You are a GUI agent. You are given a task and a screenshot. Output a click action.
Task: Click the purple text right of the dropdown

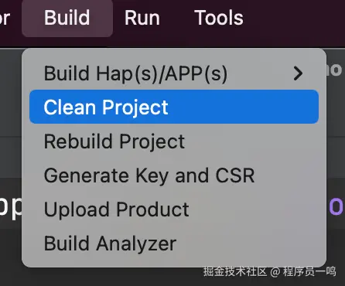tap(336, 207)
